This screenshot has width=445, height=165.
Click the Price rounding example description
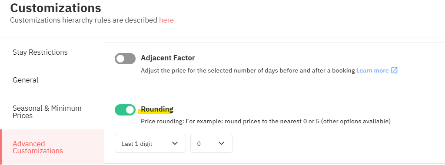pos(266,121)
